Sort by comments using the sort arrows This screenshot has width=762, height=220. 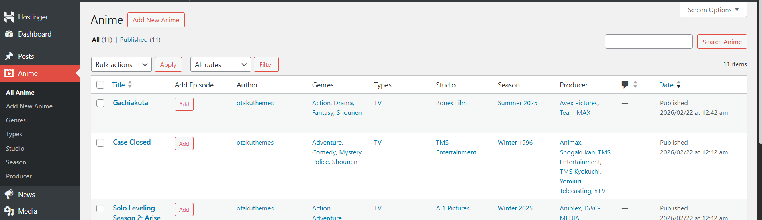(635, 85)
